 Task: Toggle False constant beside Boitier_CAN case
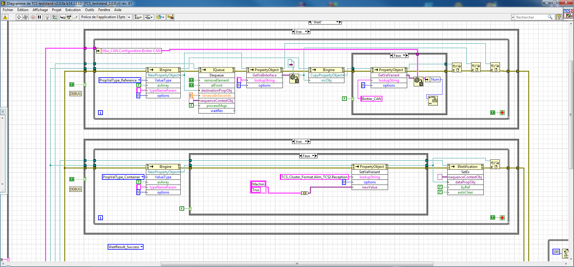coord(344,99)
